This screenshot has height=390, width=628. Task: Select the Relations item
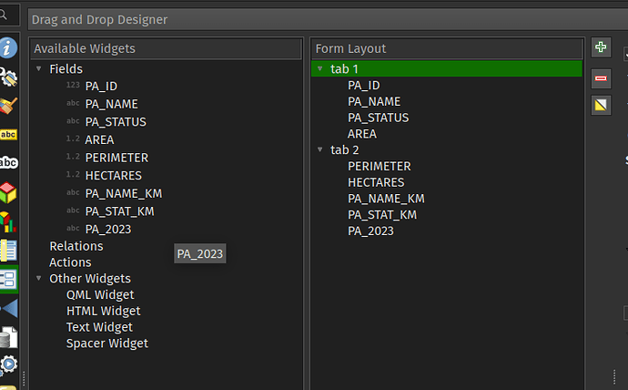pos(76,246)
